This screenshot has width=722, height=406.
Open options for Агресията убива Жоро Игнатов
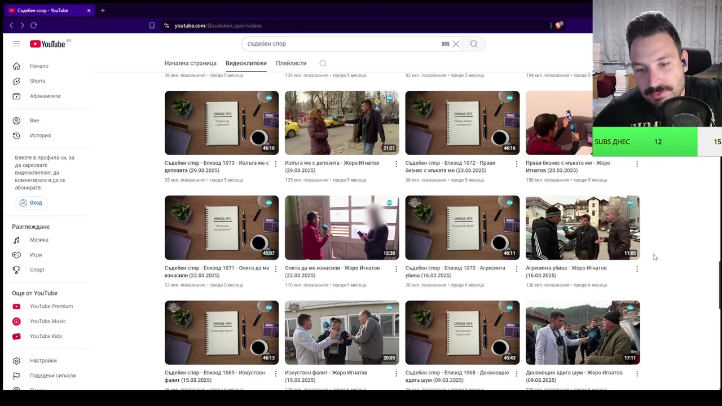637,269
